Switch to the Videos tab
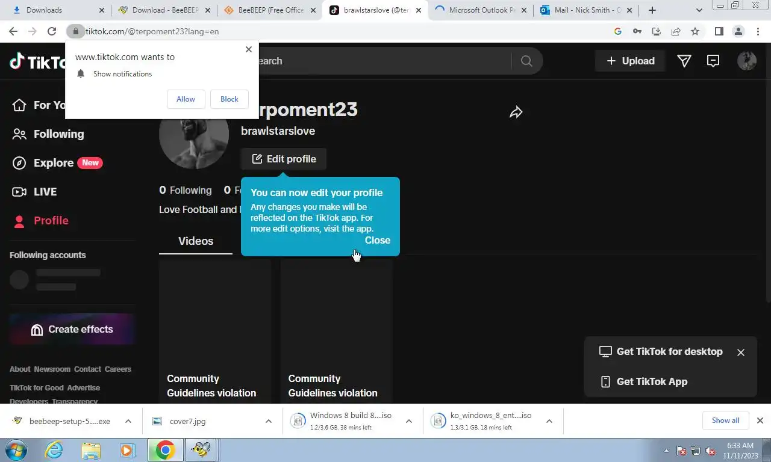Screen dimensions: 771x462 [196, 241]
